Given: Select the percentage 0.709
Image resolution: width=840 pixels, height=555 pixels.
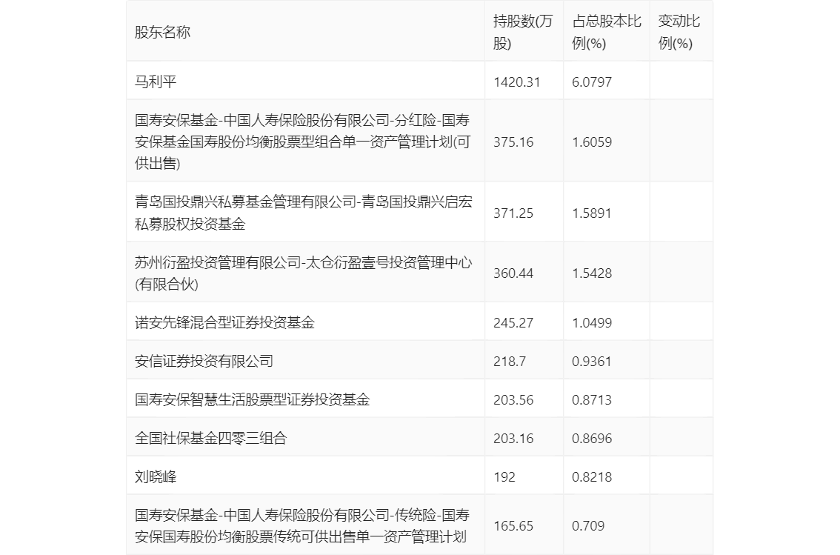Looking at the screenshot, I should 588,526.
